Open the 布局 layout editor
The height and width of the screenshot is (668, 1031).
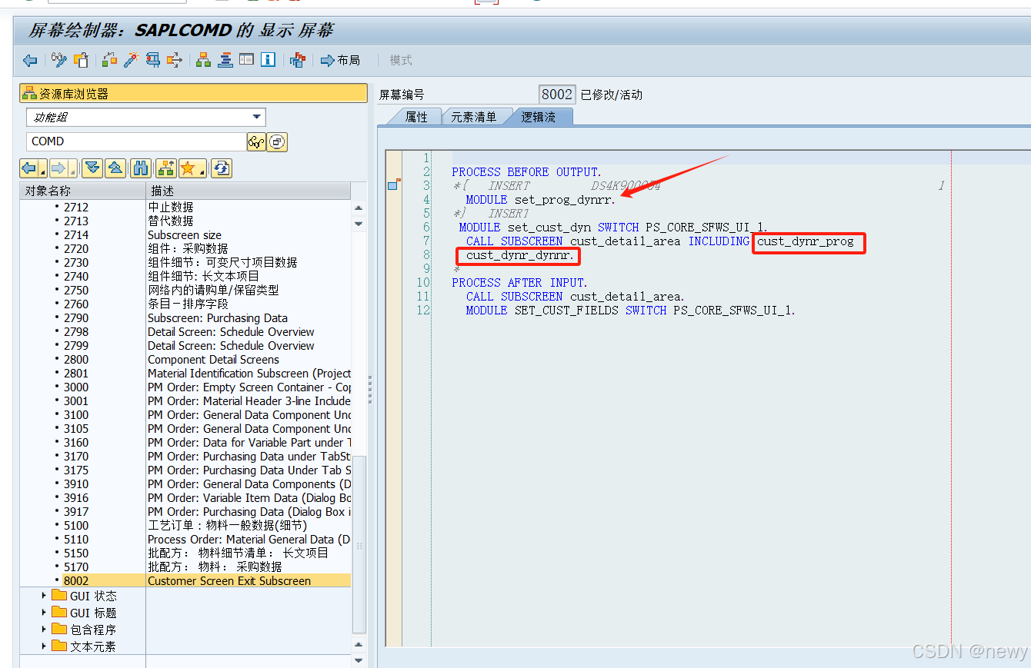tap(340, 60)
